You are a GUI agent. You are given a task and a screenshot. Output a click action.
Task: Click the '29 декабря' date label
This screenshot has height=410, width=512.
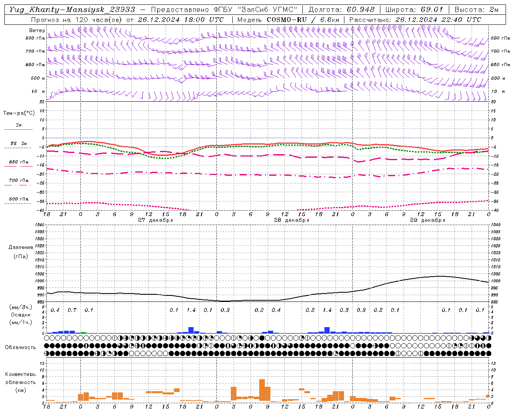click(x=428, y=220)
